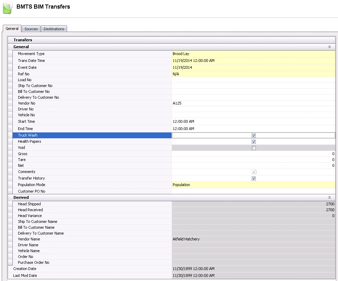Click the Event Date value field
This screenshot has height=281, width=338.
[x=253, y=68]
